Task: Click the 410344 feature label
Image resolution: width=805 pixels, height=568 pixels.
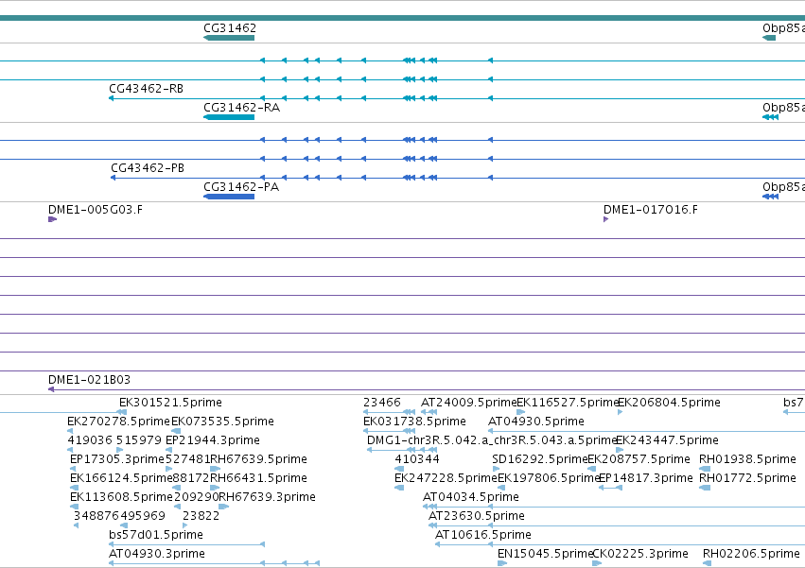Action: click(417, 459)
